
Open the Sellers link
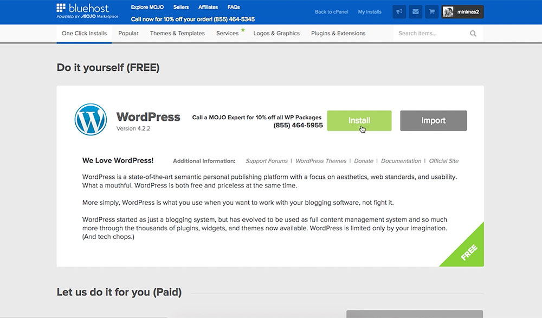[181, 7]
